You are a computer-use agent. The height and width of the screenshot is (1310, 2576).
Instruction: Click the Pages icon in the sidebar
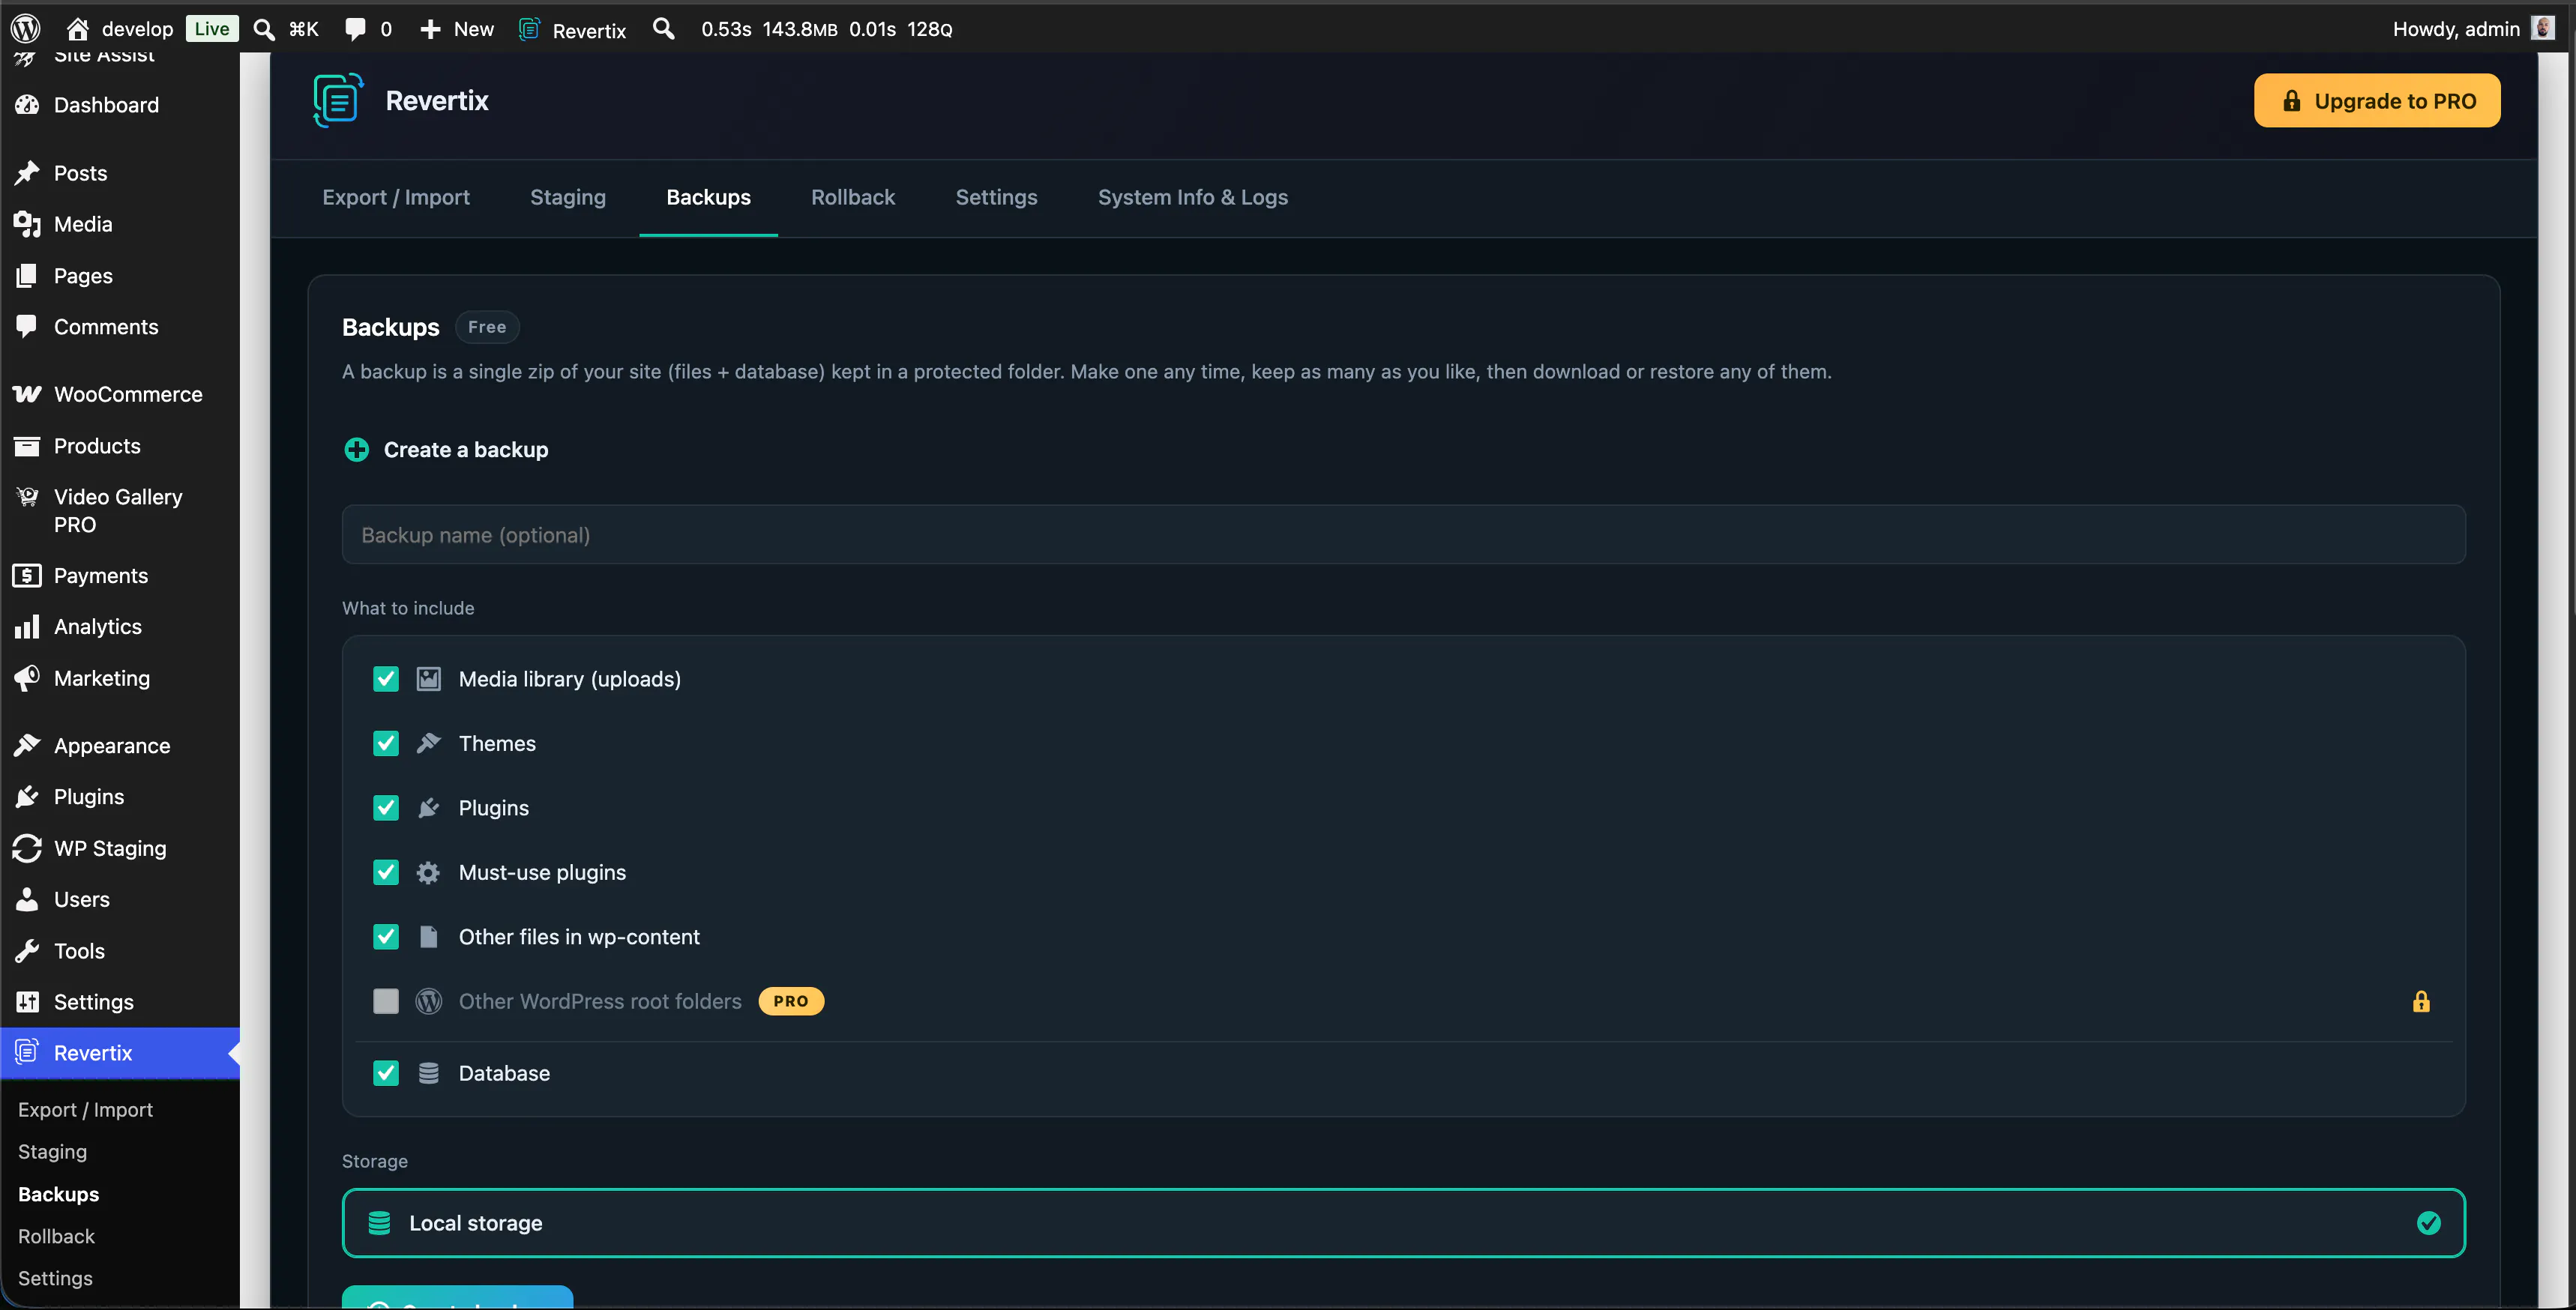tap(27, 275)
